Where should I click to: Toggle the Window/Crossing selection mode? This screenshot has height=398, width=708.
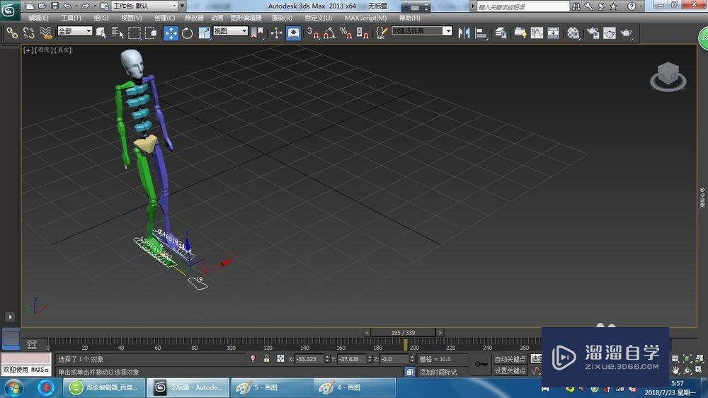151,33
